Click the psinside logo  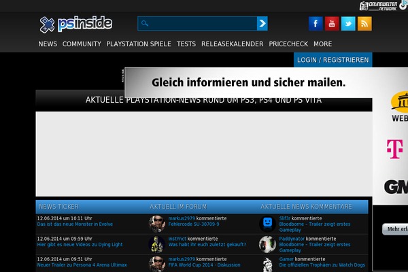(x=75, y=24)
